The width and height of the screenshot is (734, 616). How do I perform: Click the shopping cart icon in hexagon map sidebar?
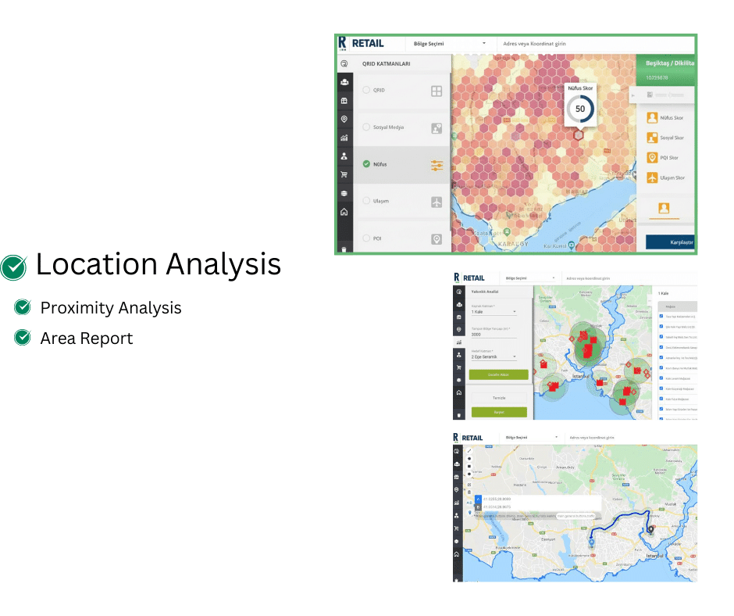pos(344,174)
